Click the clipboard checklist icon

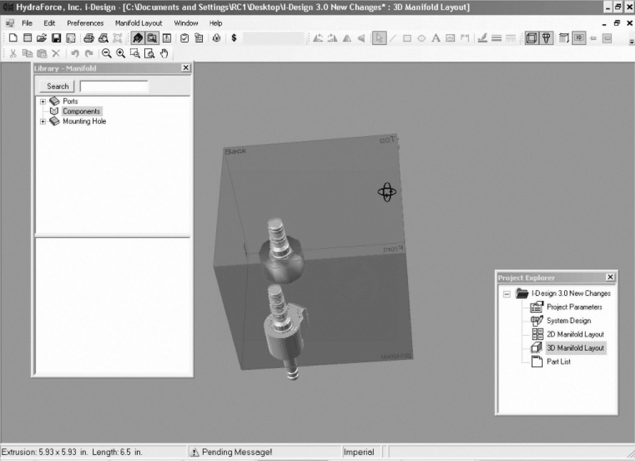click(x=184, y=38)
